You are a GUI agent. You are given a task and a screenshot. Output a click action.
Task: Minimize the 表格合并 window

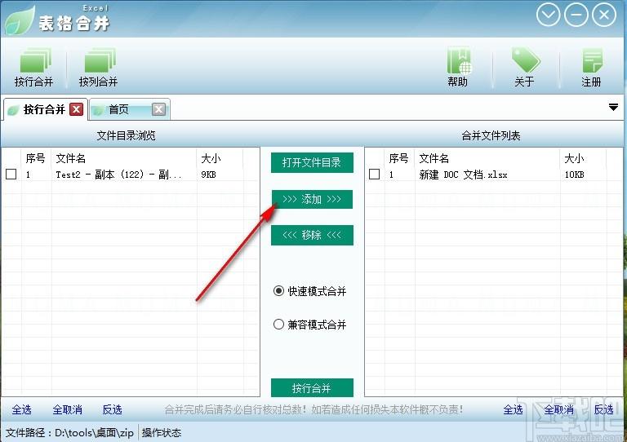pyautogui.click(x=576, y=15)
